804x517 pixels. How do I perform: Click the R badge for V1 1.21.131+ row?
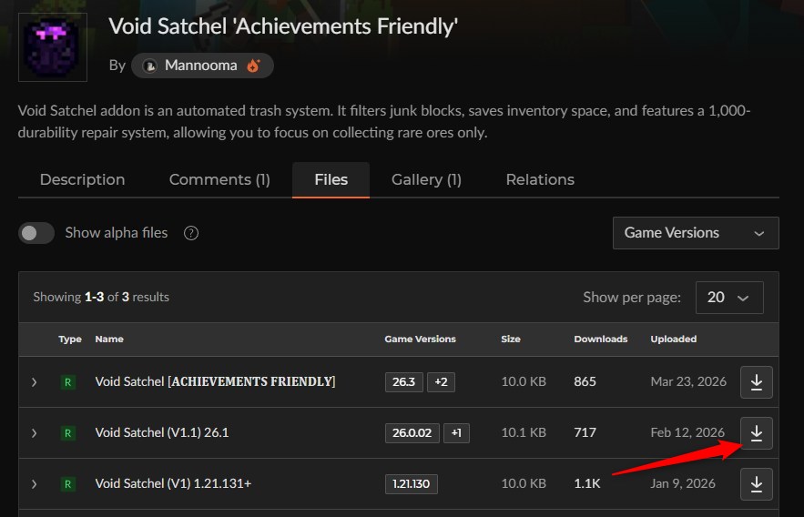67,483
